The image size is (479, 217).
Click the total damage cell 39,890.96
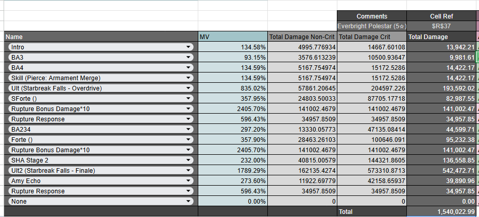point(441,181)
